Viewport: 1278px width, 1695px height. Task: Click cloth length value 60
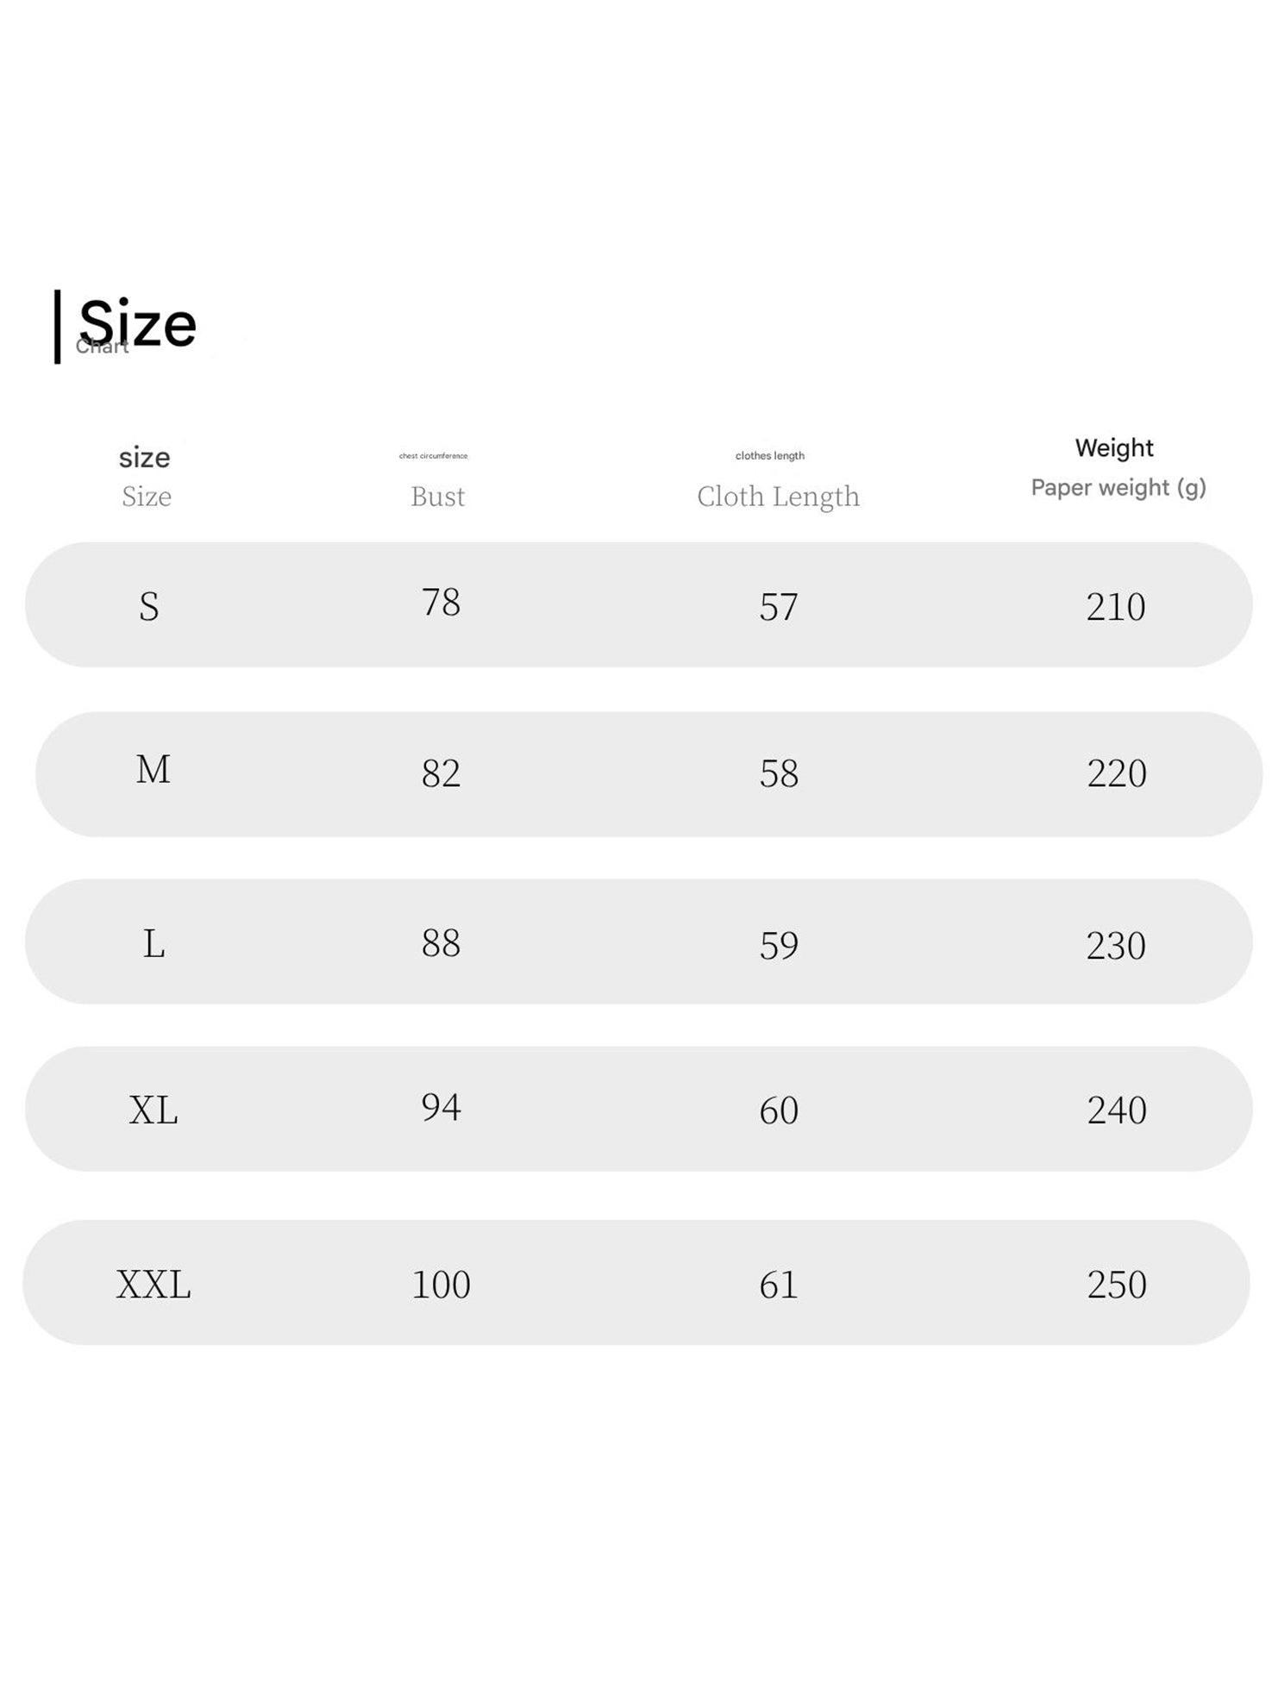click(x=779, y=1110)
